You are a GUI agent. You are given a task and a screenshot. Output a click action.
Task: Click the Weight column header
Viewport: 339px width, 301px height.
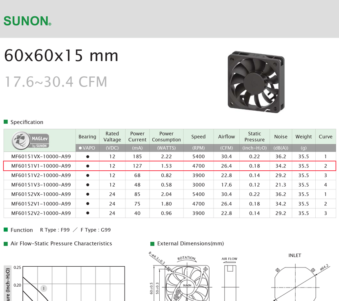(304, 137)
